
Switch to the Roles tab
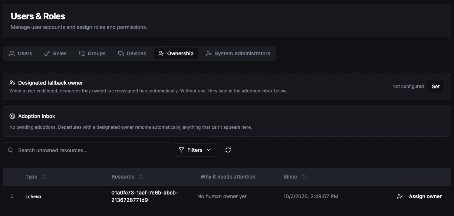pos(55,53)
